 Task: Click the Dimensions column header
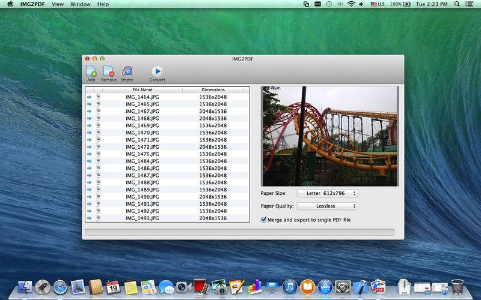pos(213,89)
